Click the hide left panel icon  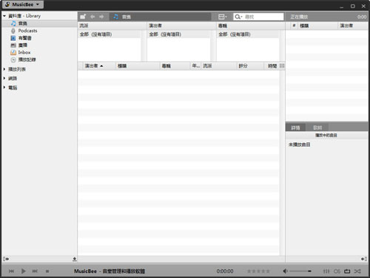coord(6,259)
